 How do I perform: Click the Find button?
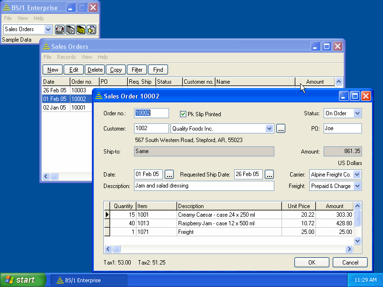click(158, 70)
